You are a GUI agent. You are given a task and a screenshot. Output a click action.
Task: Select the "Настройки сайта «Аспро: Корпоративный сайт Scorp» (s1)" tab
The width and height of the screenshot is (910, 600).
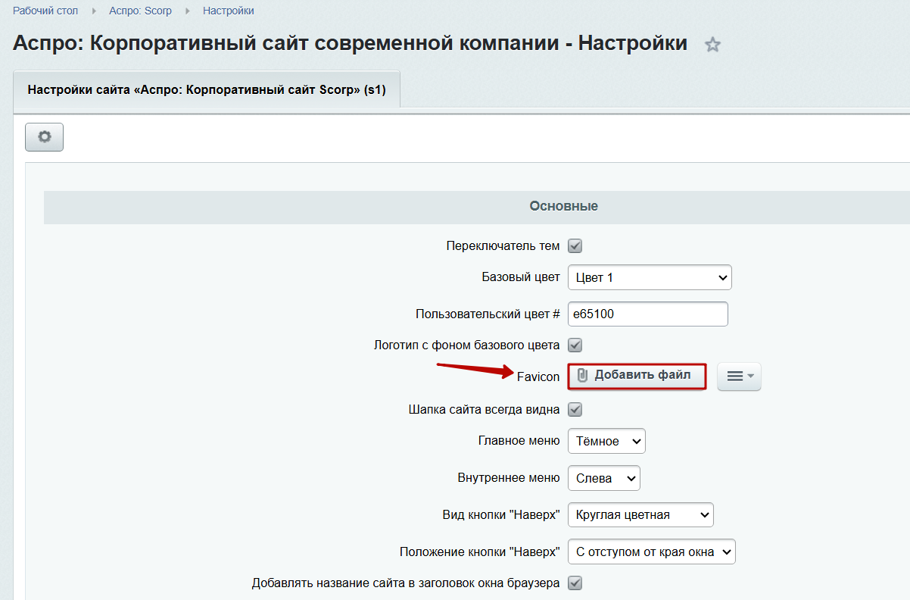point(207,89)
